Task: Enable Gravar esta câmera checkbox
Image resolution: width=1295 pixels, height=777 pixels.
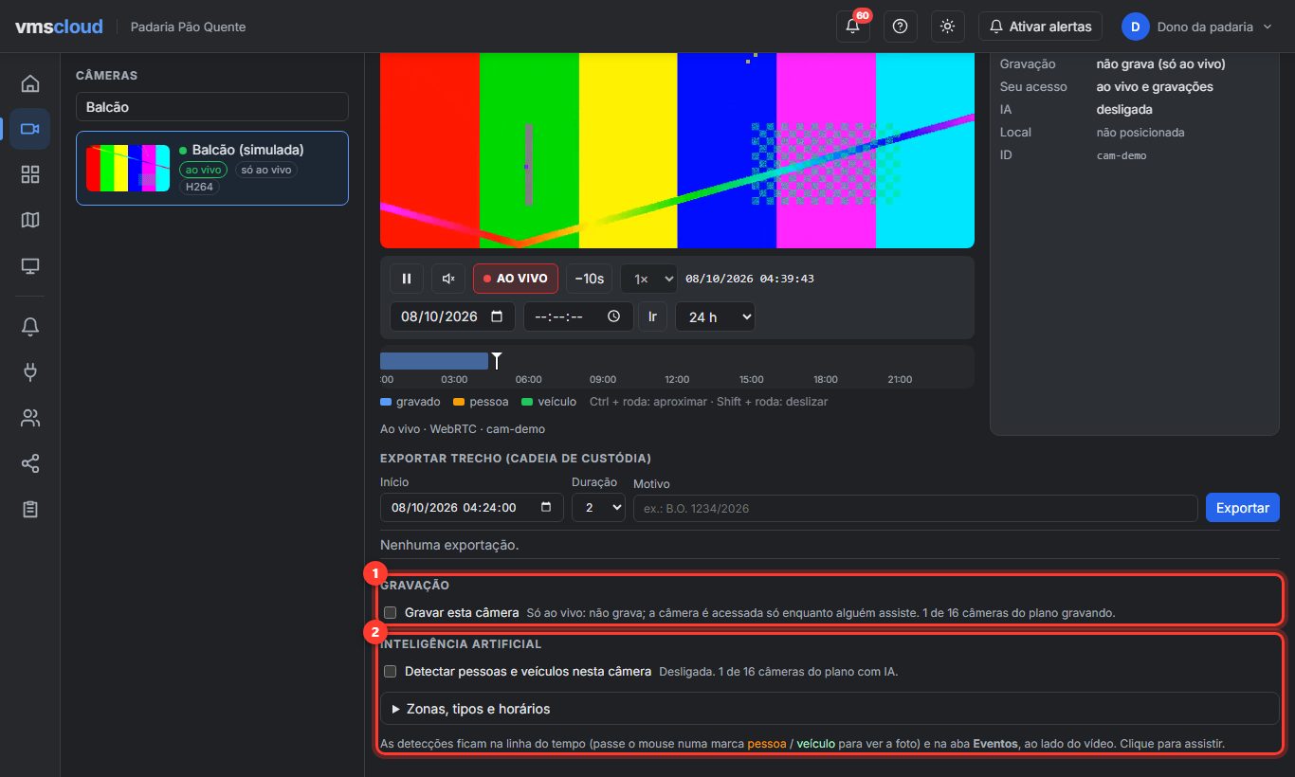Action: 390,613
